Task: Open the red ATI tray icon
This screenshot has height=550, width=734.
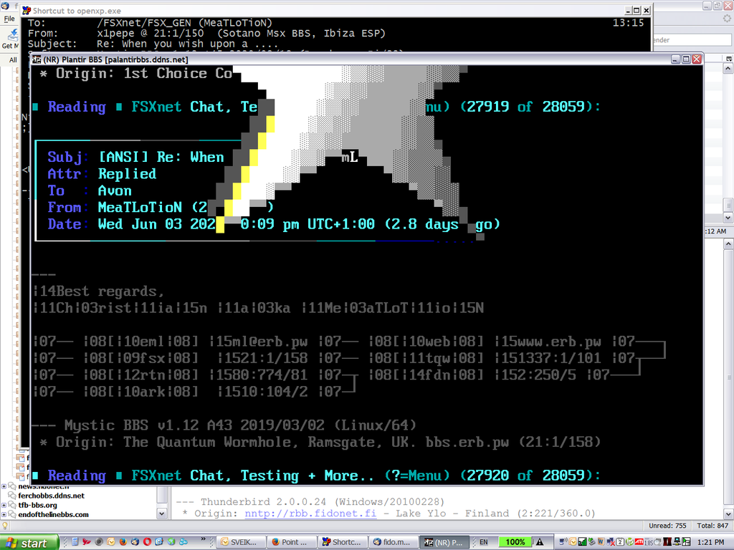Action: [x=639, y=542]
